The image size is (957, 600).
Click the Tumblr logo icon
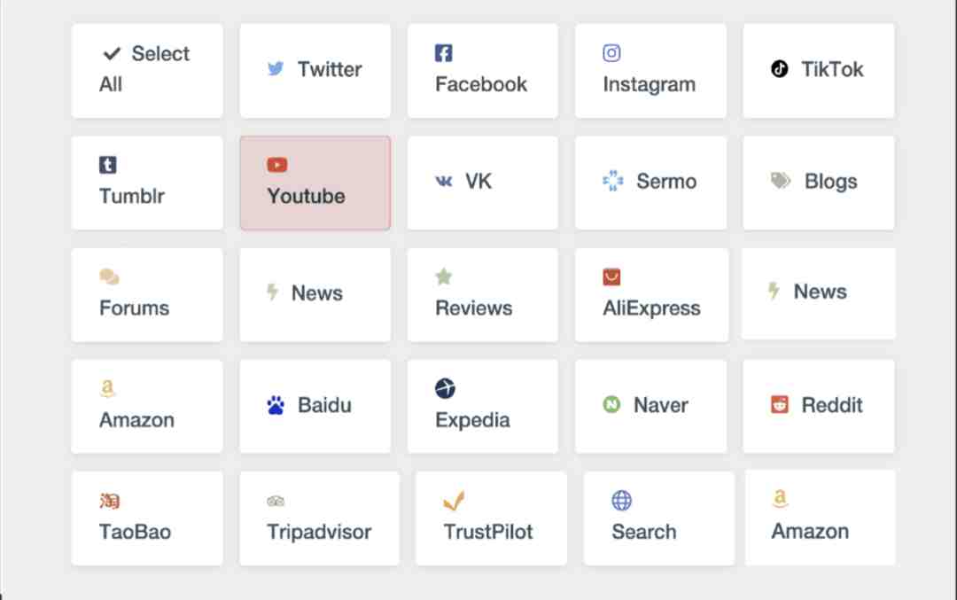pyautogui.click(x=108, y=165)
